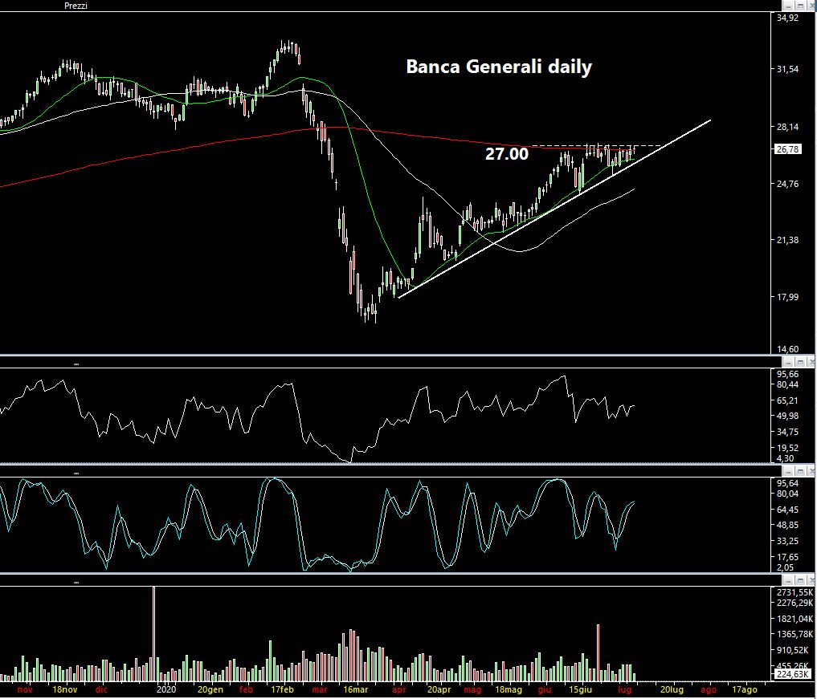Click the 80,04 stochastic scale value
Screen dimensions: 817x699
click(x=787, y=494)
